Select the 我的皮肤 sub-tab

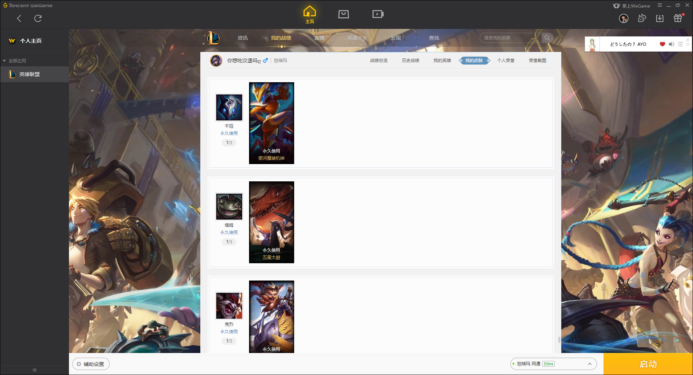[x=474, y=61]
